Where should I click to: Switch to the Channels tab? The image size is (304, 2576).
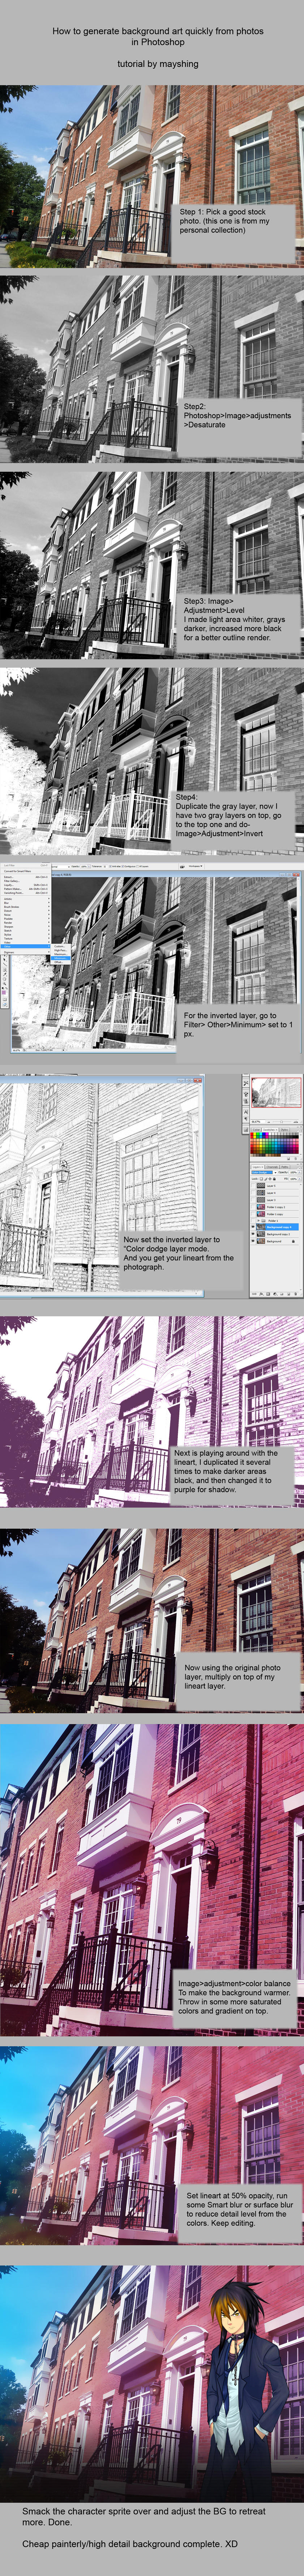[272, 1167]
